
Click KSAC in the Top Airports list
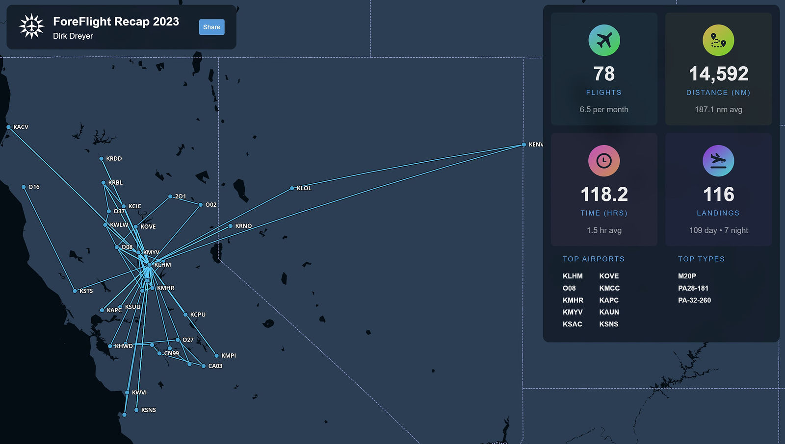click(x=572, y=324)
